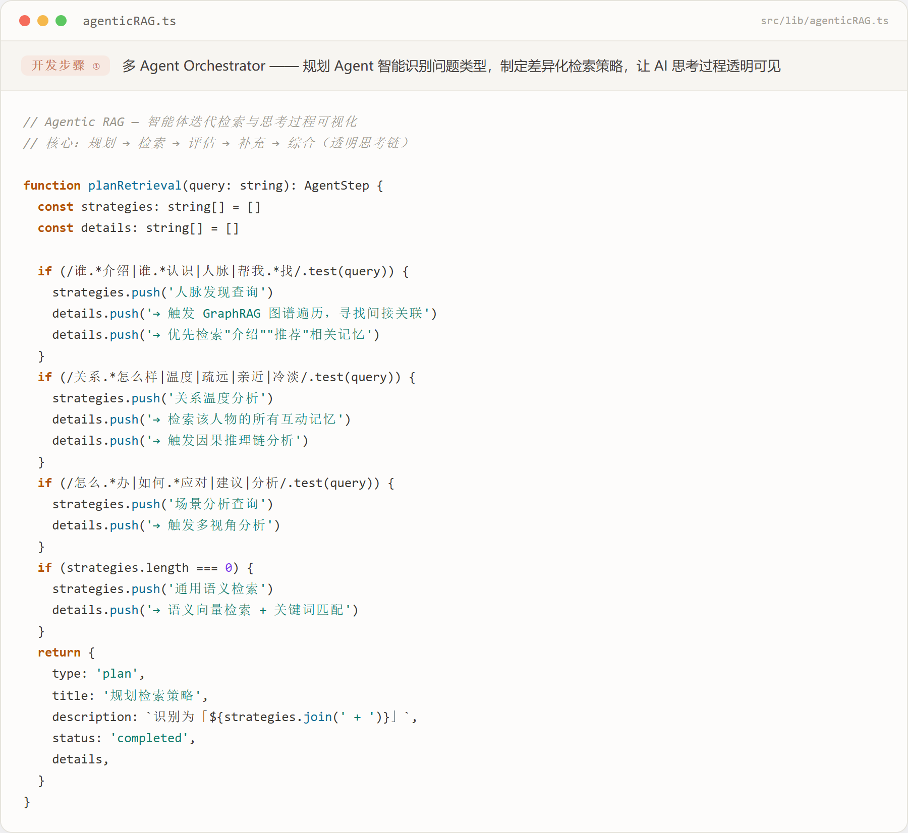908x833 pixels.
Task: Click the details.push line mentioning GraphRAG
Action: (245, 314)
